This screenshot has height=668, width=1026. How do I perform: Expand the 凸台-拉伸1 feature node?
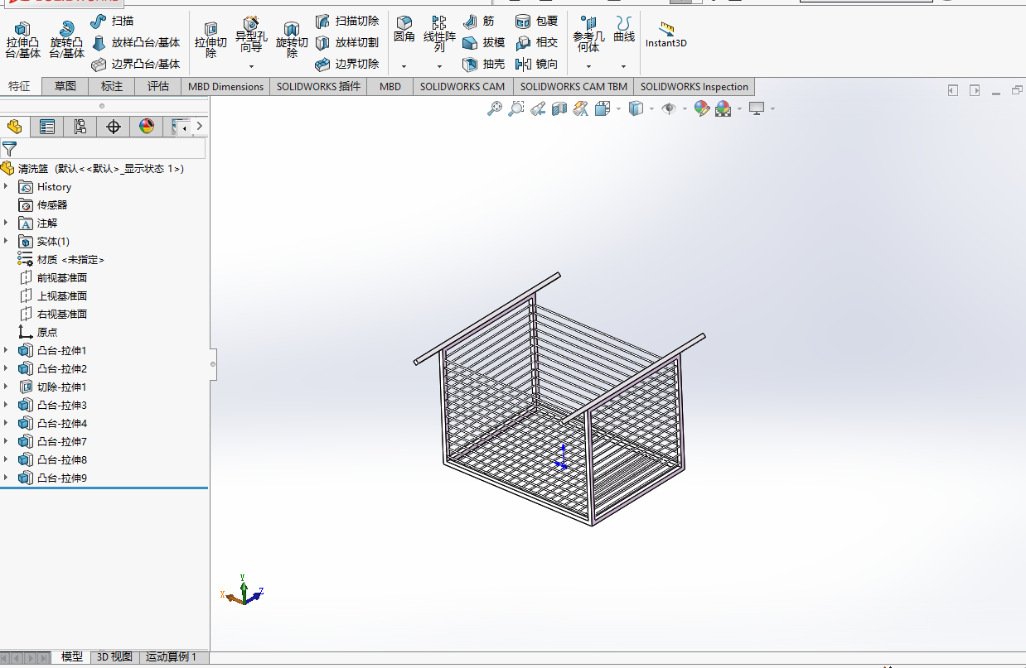point(6,351)
